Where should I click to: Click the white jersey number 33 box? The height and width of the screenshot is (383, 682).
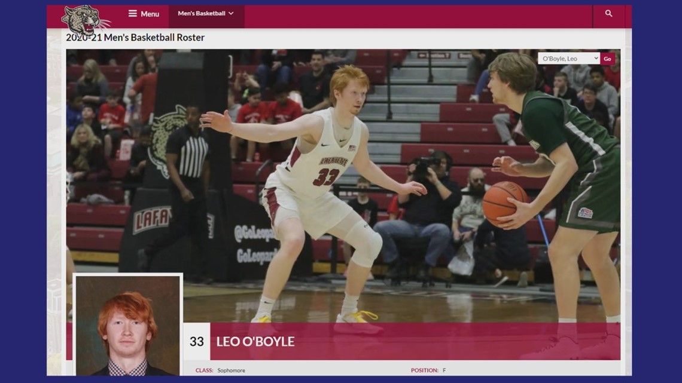[x=196, y=342]
